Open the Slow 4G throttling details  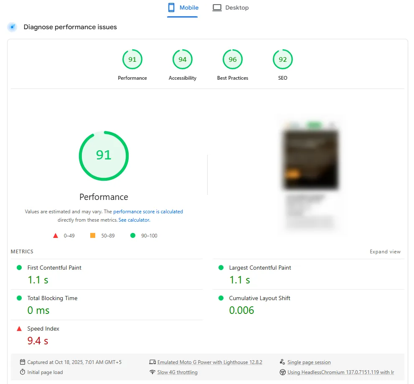pyautogui.click(x=177, y=372)
